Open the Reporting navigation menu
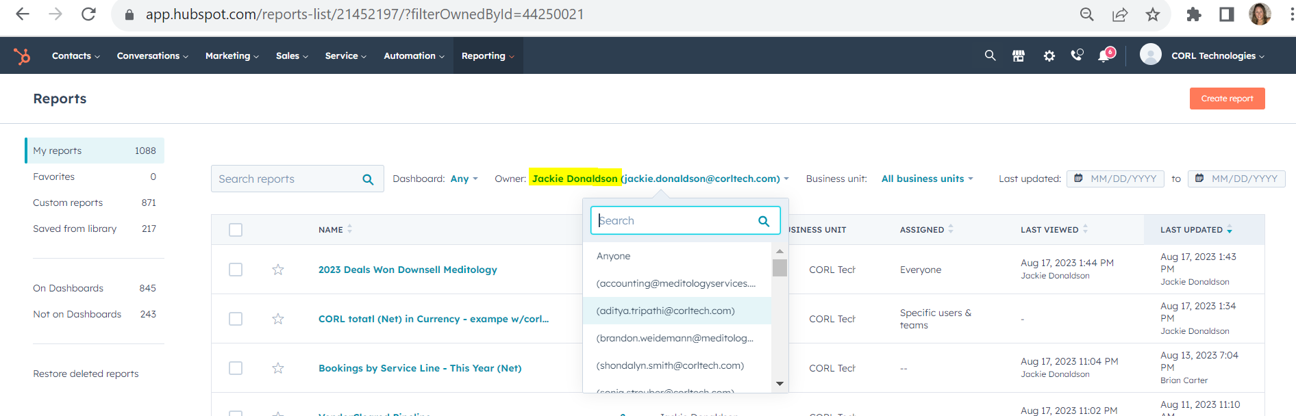 tap(487, 56)
